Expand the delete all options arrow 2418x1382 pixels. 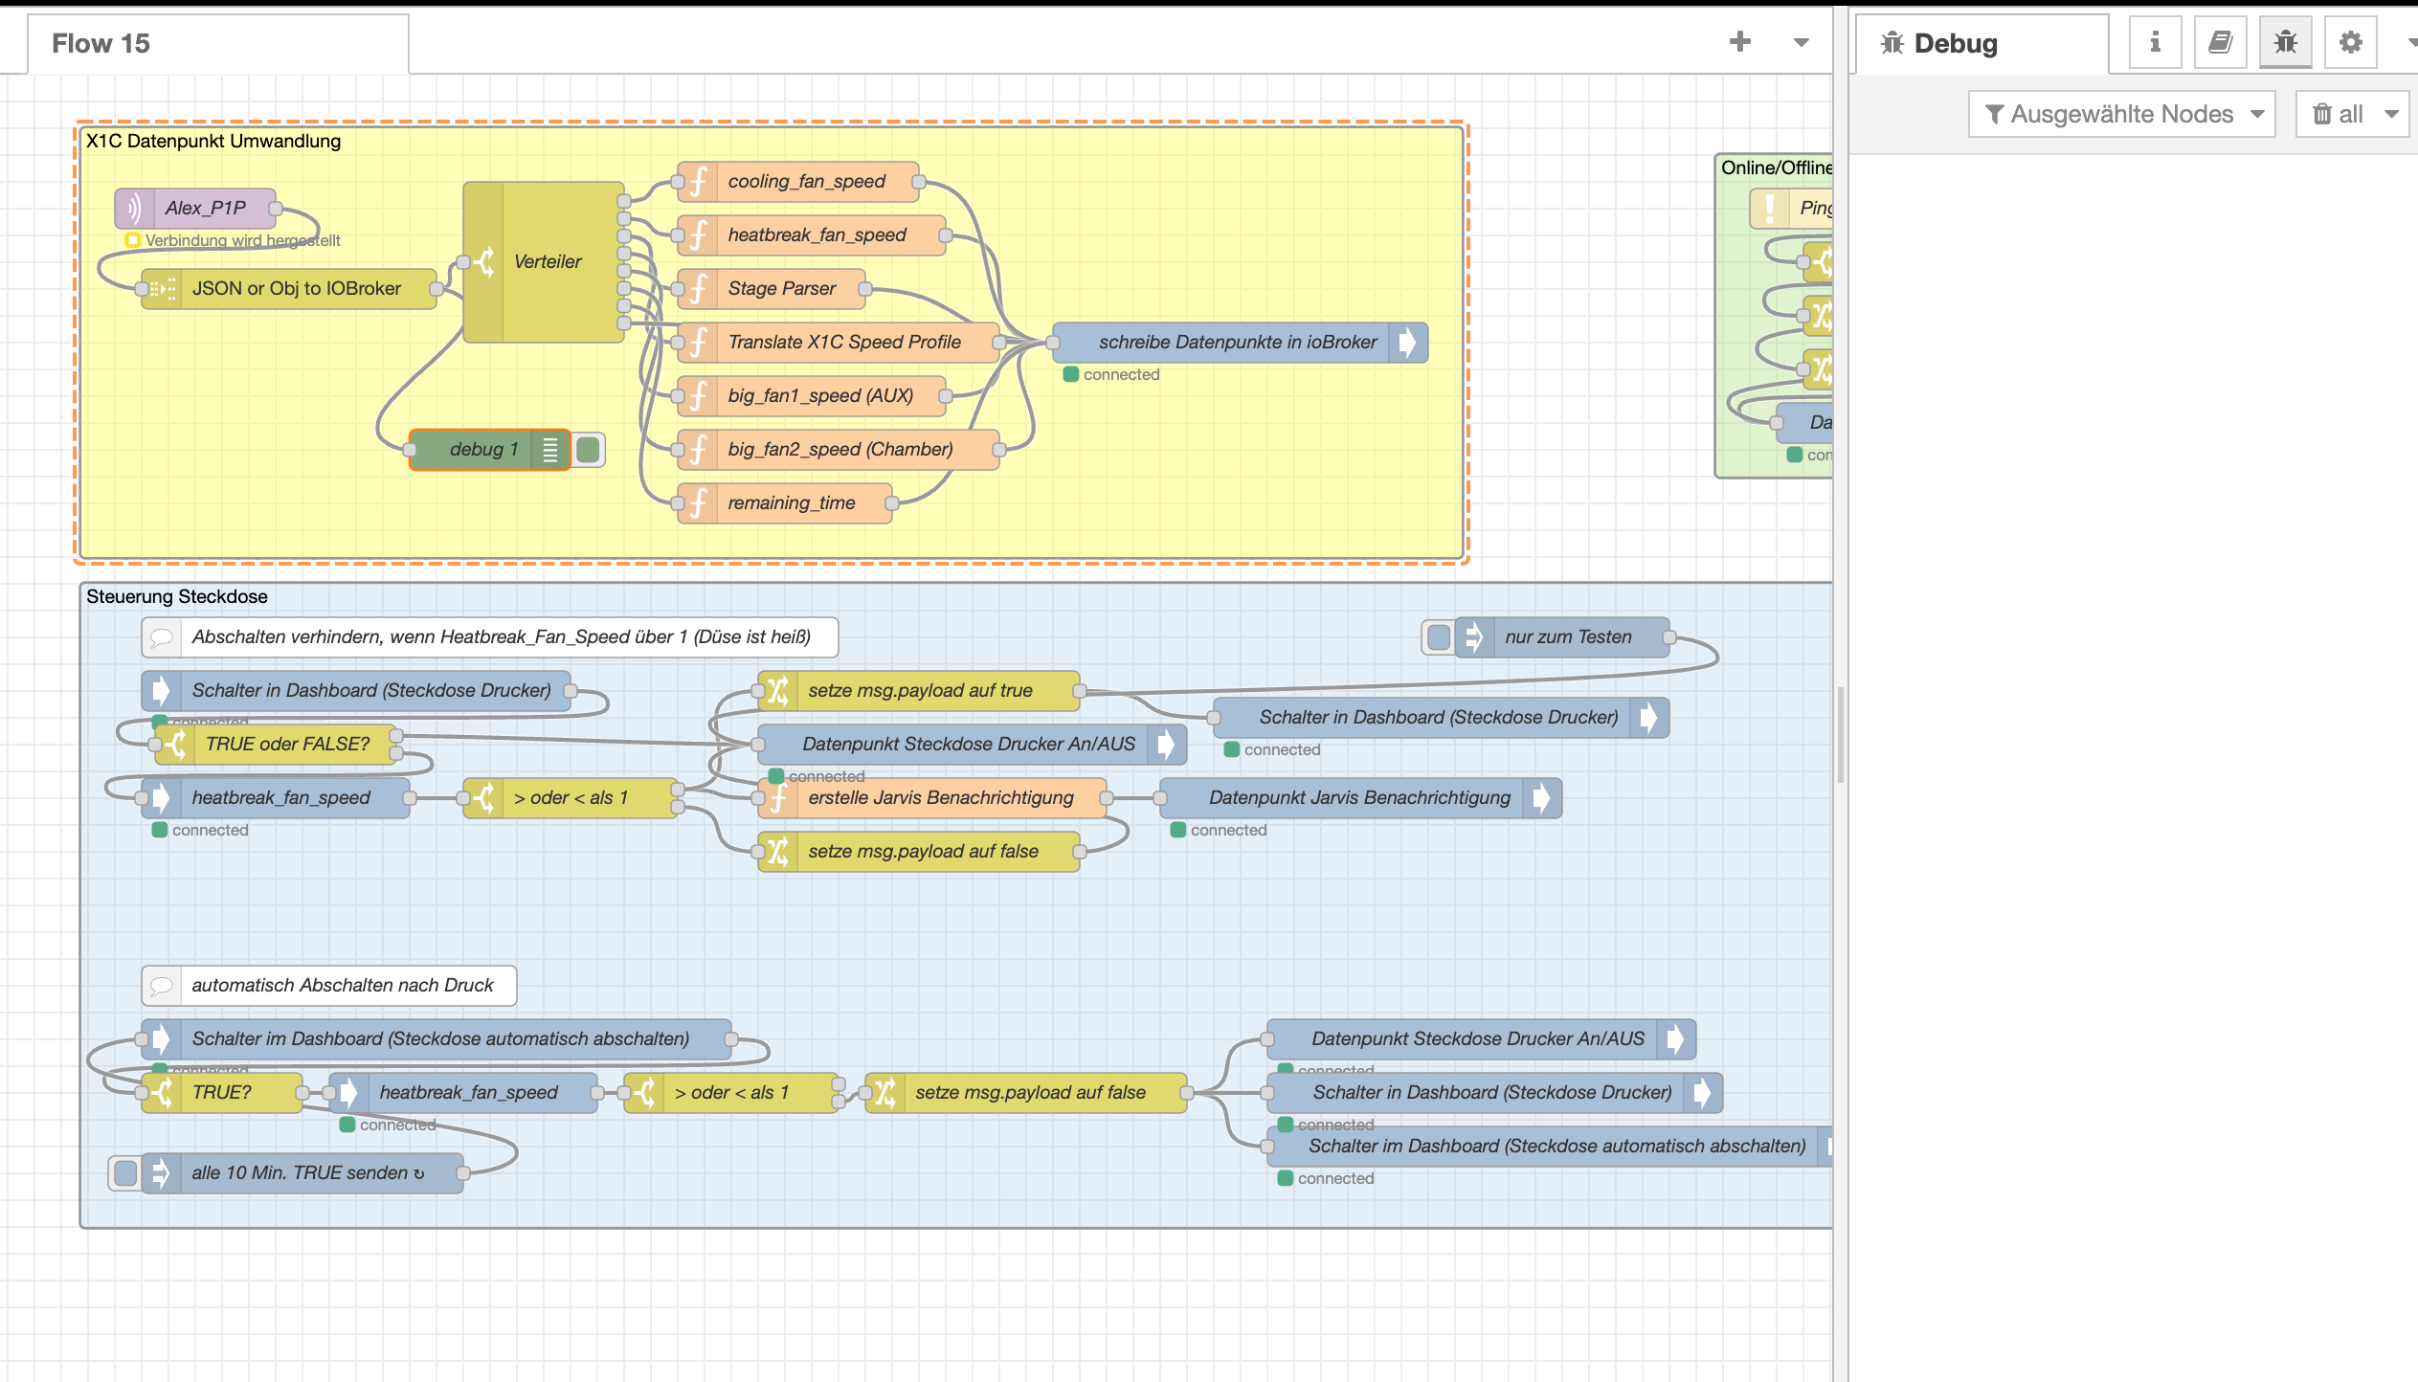2391,114
